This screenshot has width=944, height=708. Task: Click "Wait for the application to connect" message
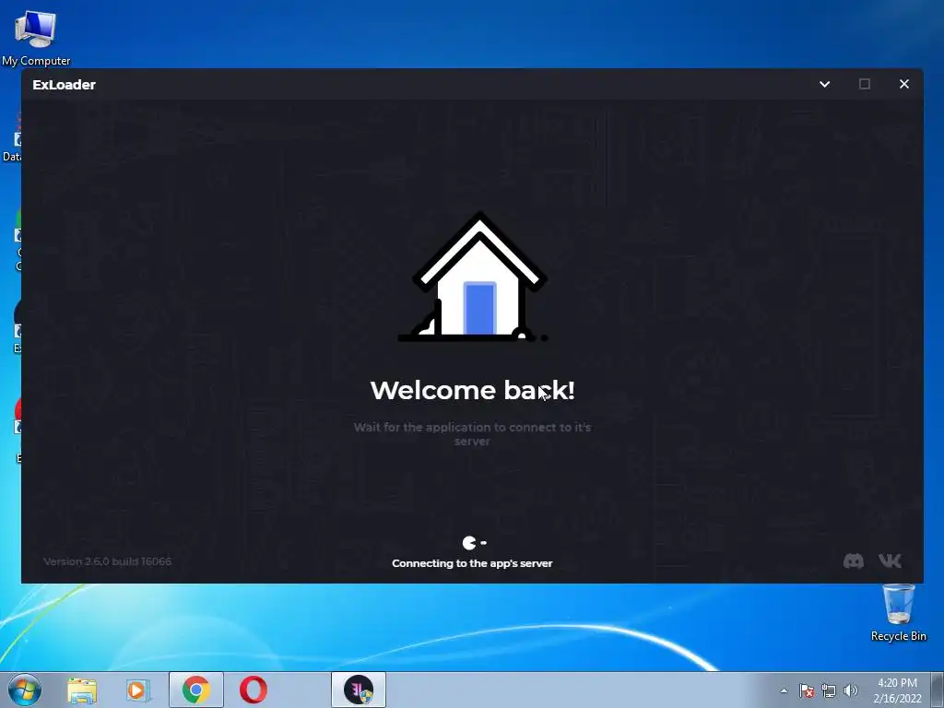click(x=472, y=434)
